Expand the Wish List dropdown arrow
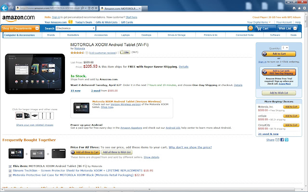This screenshot has width=308, height=192. tap(295, 28)
